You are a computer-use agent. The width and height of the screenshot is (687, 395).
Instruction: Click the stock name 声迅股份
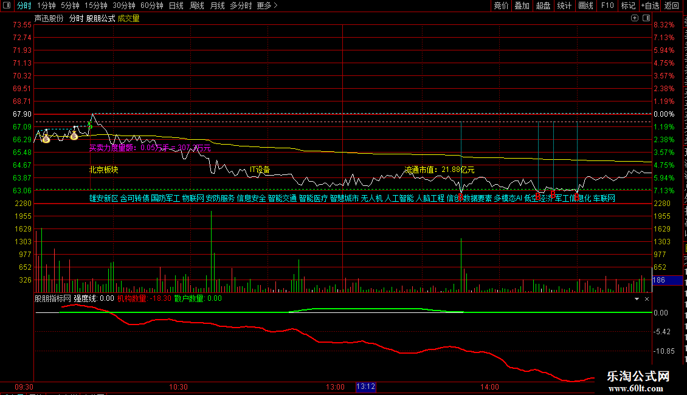49,18
